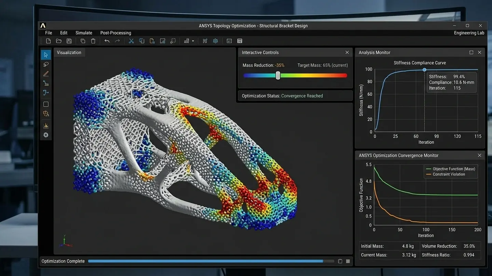Open a project with the folder icon
492x276 pixels.
59,41
